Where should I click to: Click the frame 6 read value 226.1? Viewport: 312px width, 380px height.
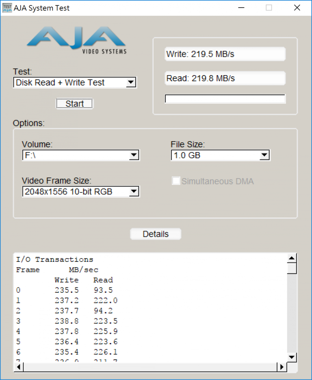click(106, 352)
